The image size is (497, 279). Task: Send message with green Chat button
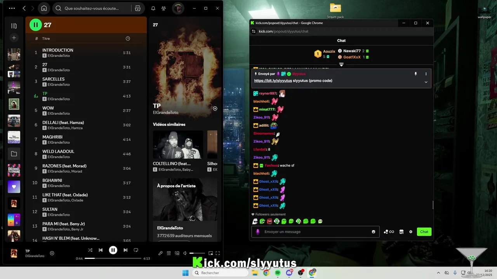[x=424, y=232]
